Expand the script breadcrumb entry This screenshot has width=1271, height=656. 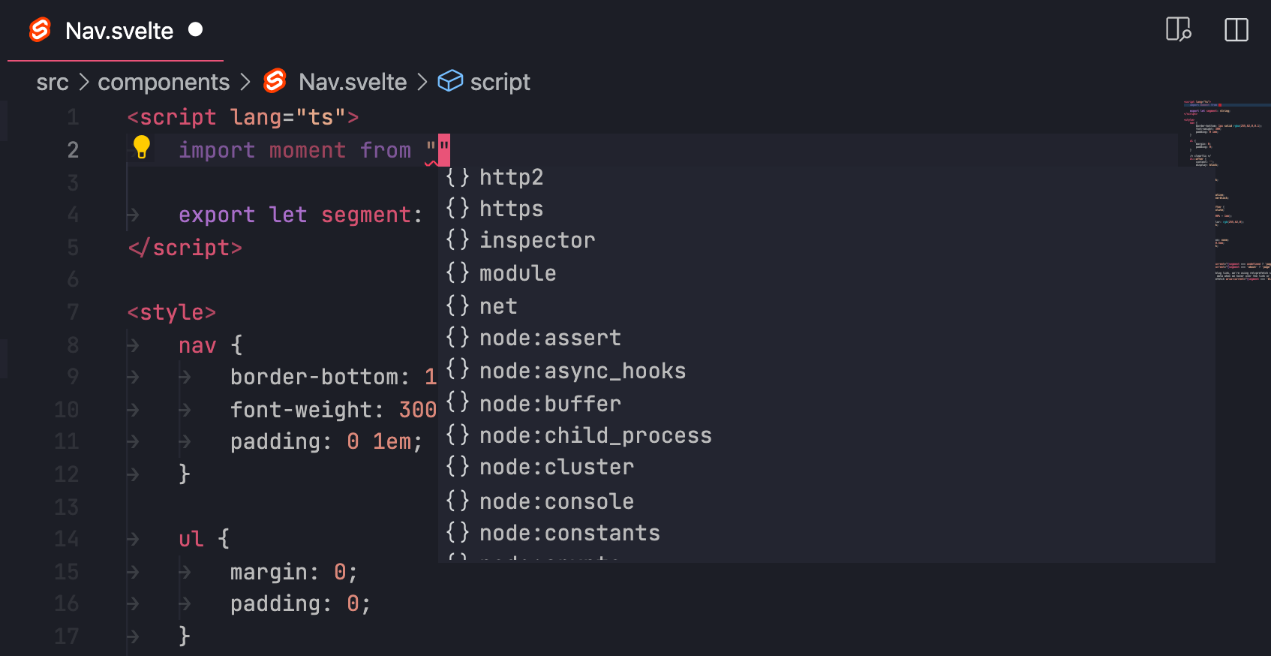[500, 81]
